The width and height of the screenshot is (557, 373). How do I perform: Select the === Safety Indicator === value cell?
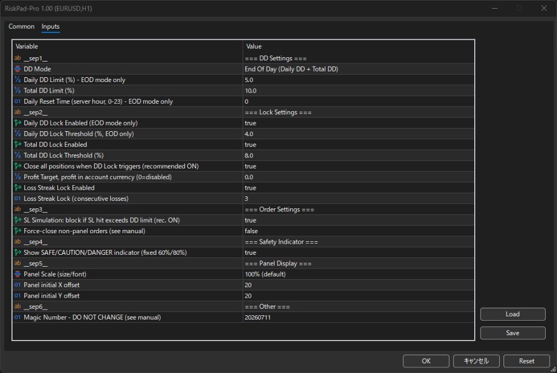tap(358, 242)
